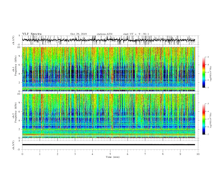The height and width of the screenshot is (173, 223).
Task: Click the "-7" value on the ch.2 colorbar
Action: (208, 135)
